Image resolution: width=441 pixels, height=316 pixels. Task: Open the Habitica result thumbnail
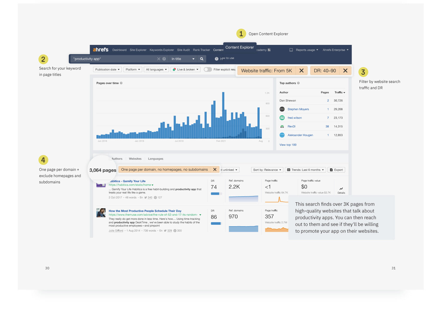pyautogui.click(x=101, y=185)
